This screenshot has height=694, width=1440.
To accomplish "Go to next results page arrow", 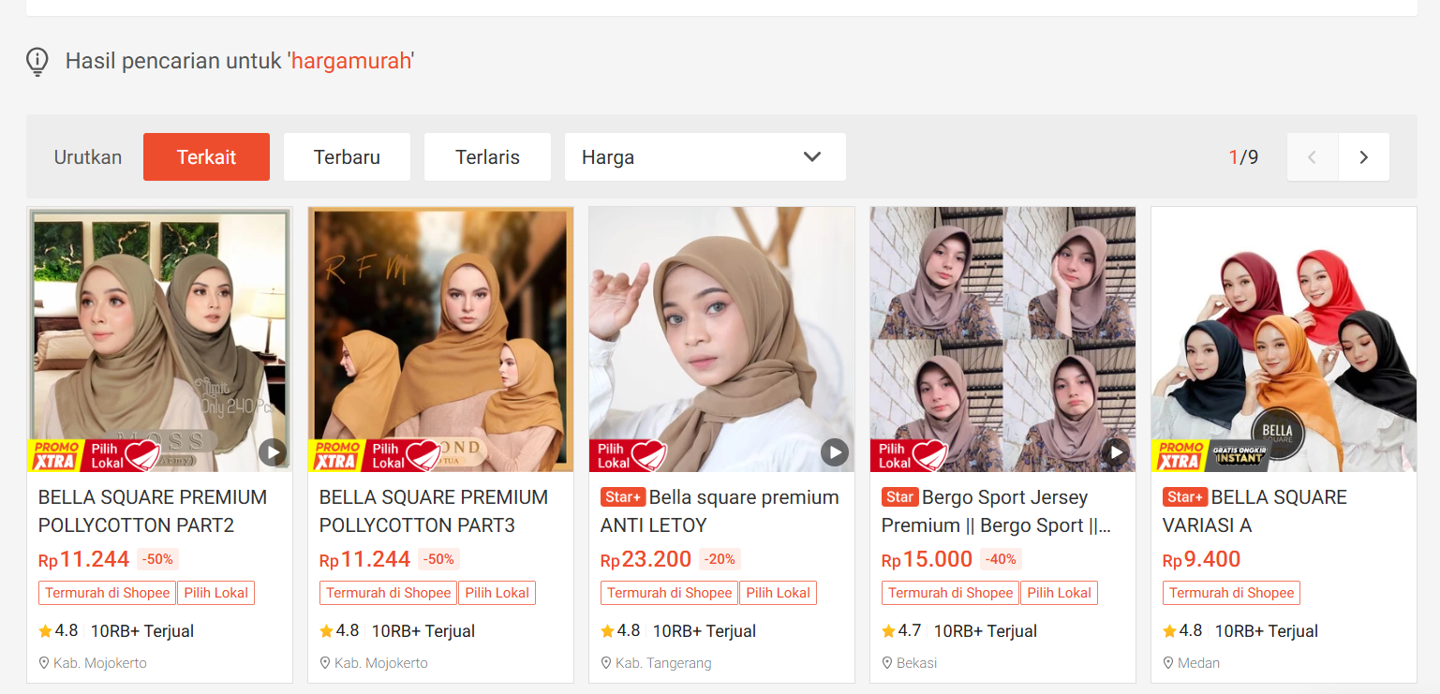I will (1363, 156).
